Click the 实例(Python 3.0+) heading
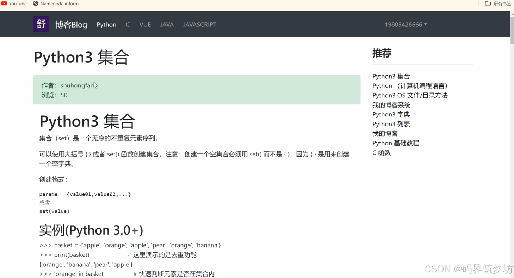 click(x=91, y=230)
